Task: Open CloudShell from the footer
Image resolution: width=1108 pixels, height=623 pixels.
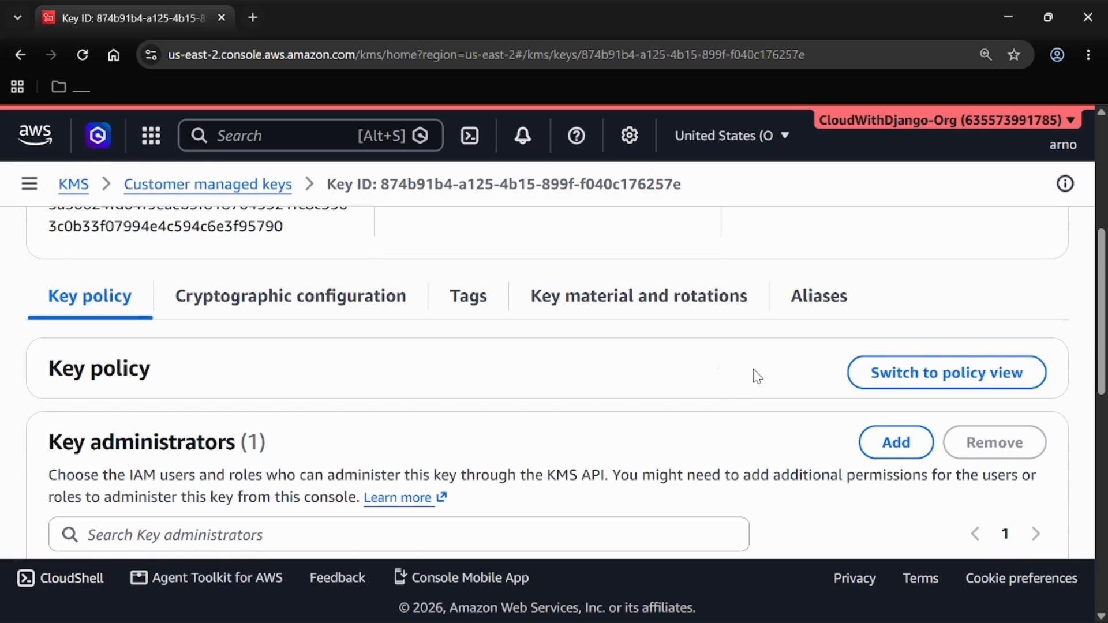Action: (61, 578)
